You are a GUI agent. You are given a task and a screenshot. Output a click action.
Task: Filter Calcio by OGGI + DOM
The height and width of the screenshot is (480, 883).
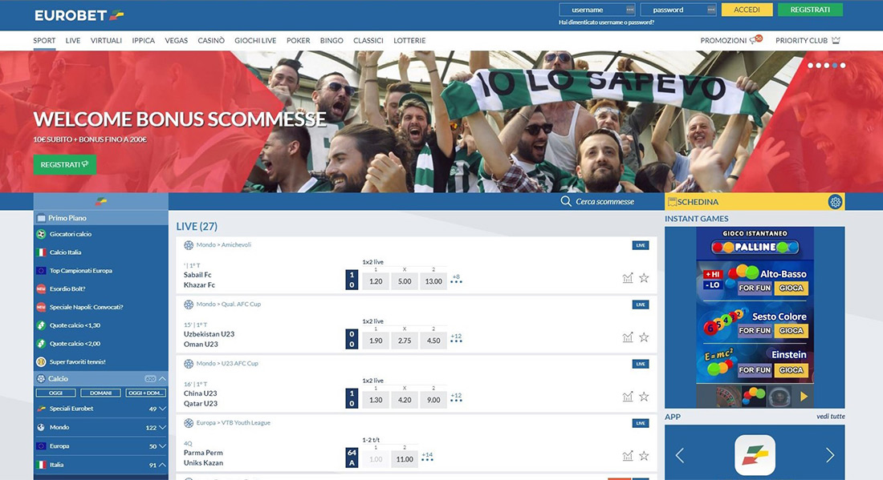click(146, 393)
